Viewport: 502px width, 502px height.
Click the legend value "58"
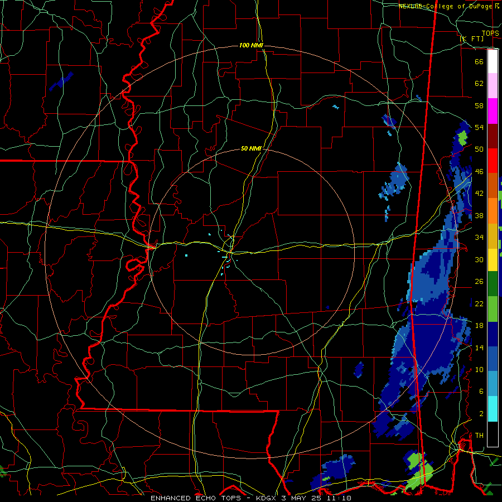coord(479,105)
